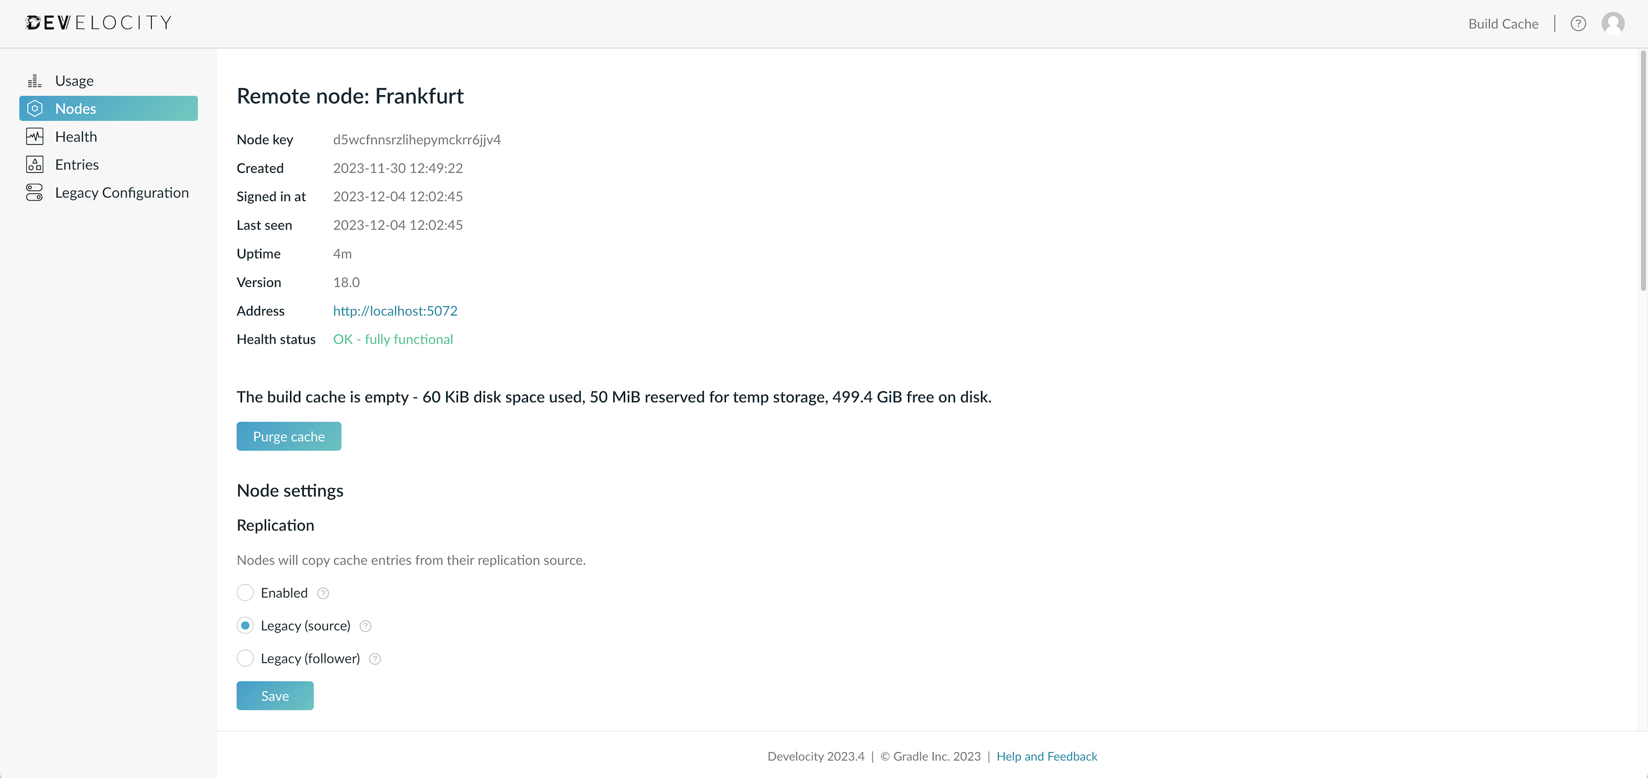Enable replication by selecting the Enabled radio
The width and height of the screenshot is (1648, 778).
(x=245, y=593)
